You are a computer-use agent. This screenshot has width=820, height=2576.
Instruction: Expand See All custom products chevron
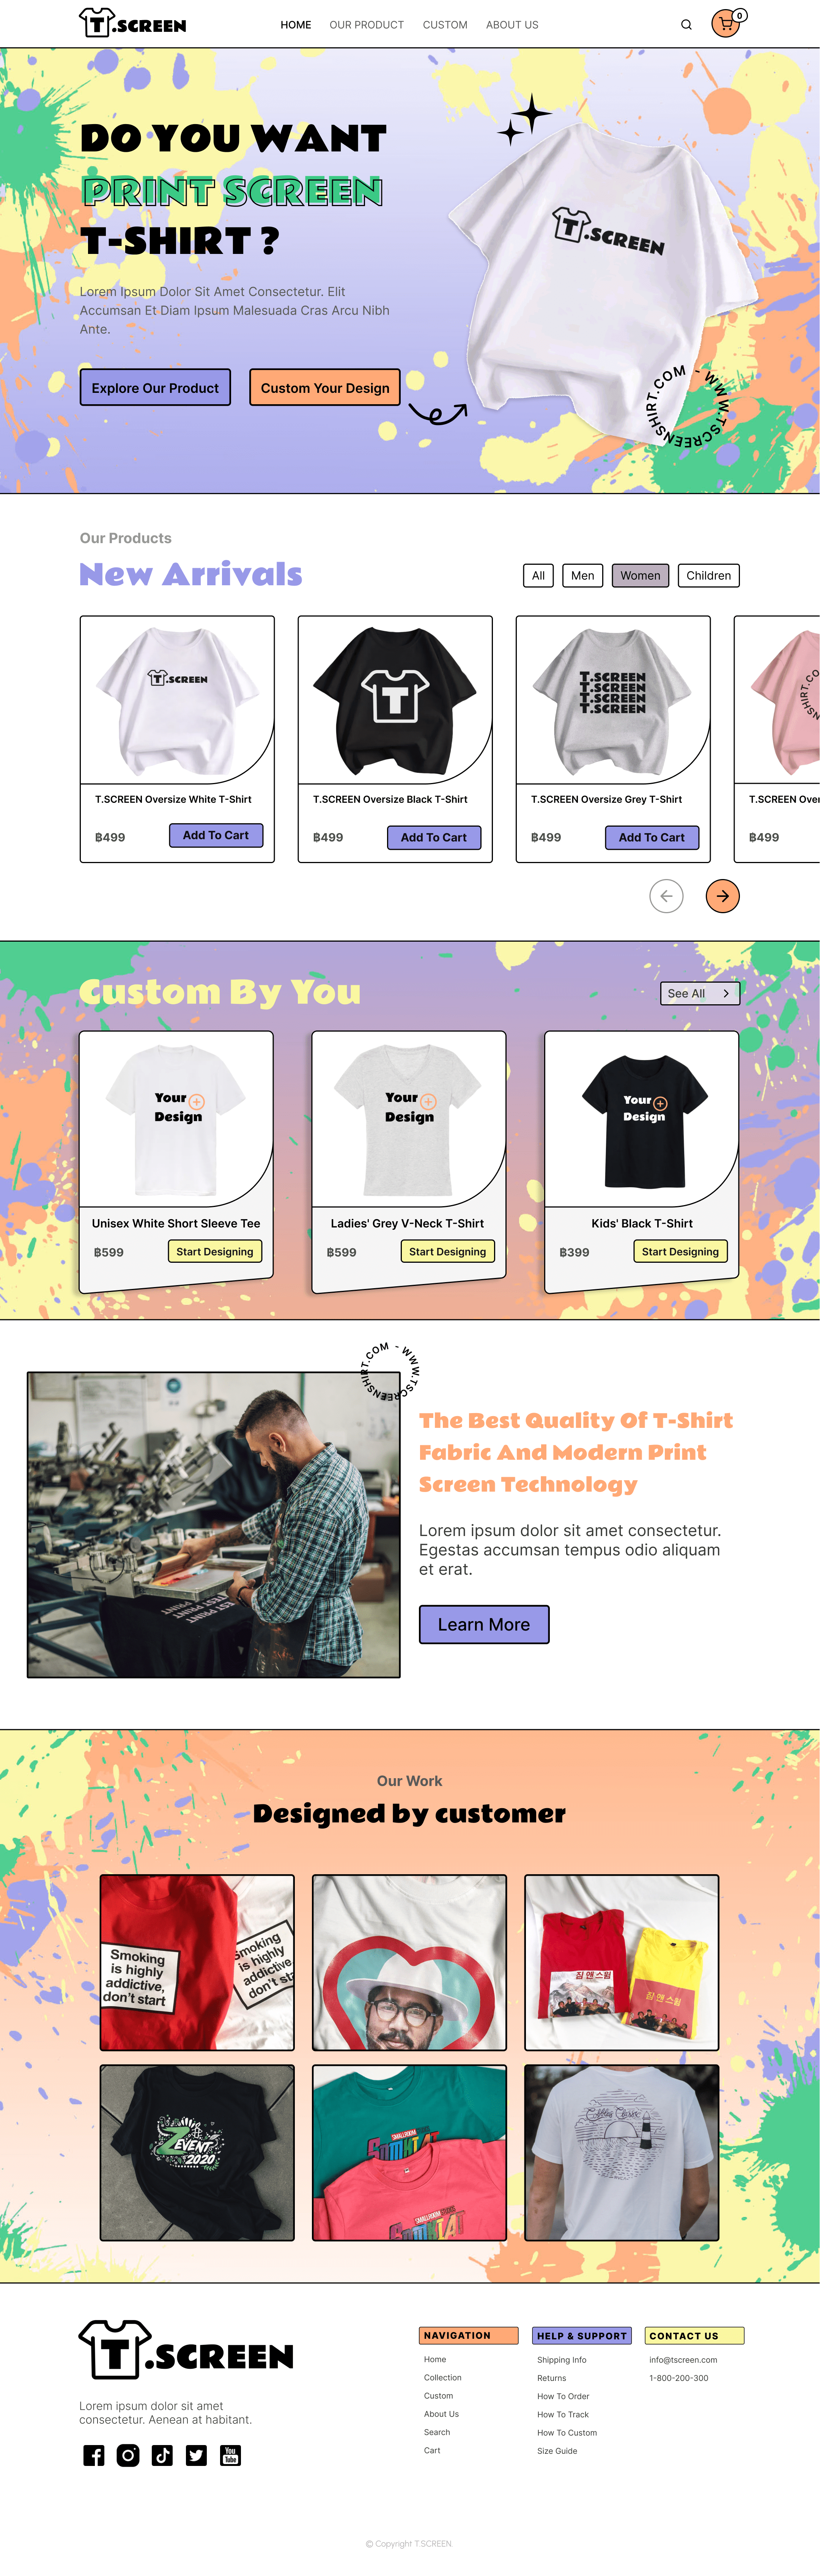click(x=726, y=993)
